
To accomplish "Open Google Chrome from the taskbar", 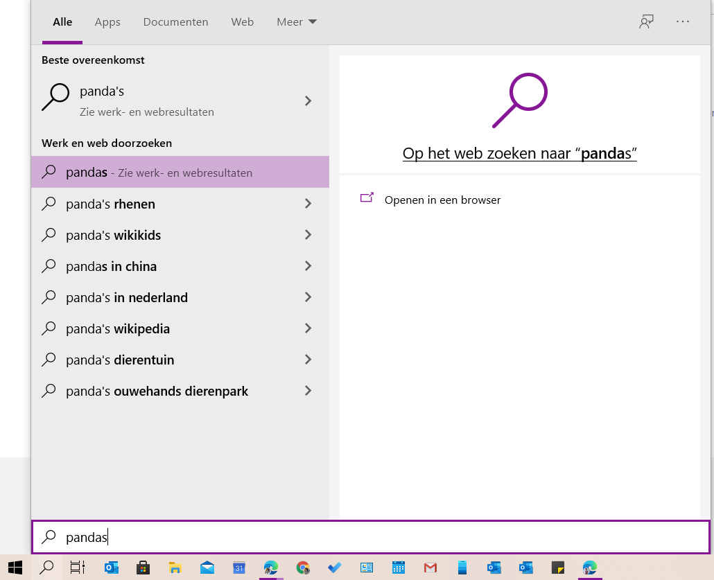I will (303, 568).
